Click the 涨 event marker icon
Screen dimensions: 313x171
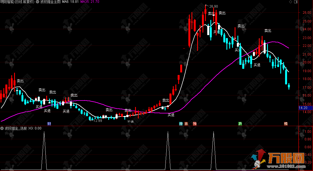[186, 124]
